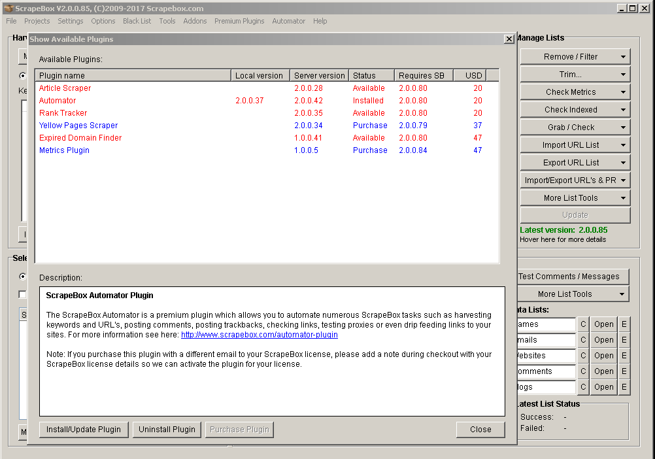655x459 pixels.
Task: Sort by the Local version column header
Action: click(260, 76)
